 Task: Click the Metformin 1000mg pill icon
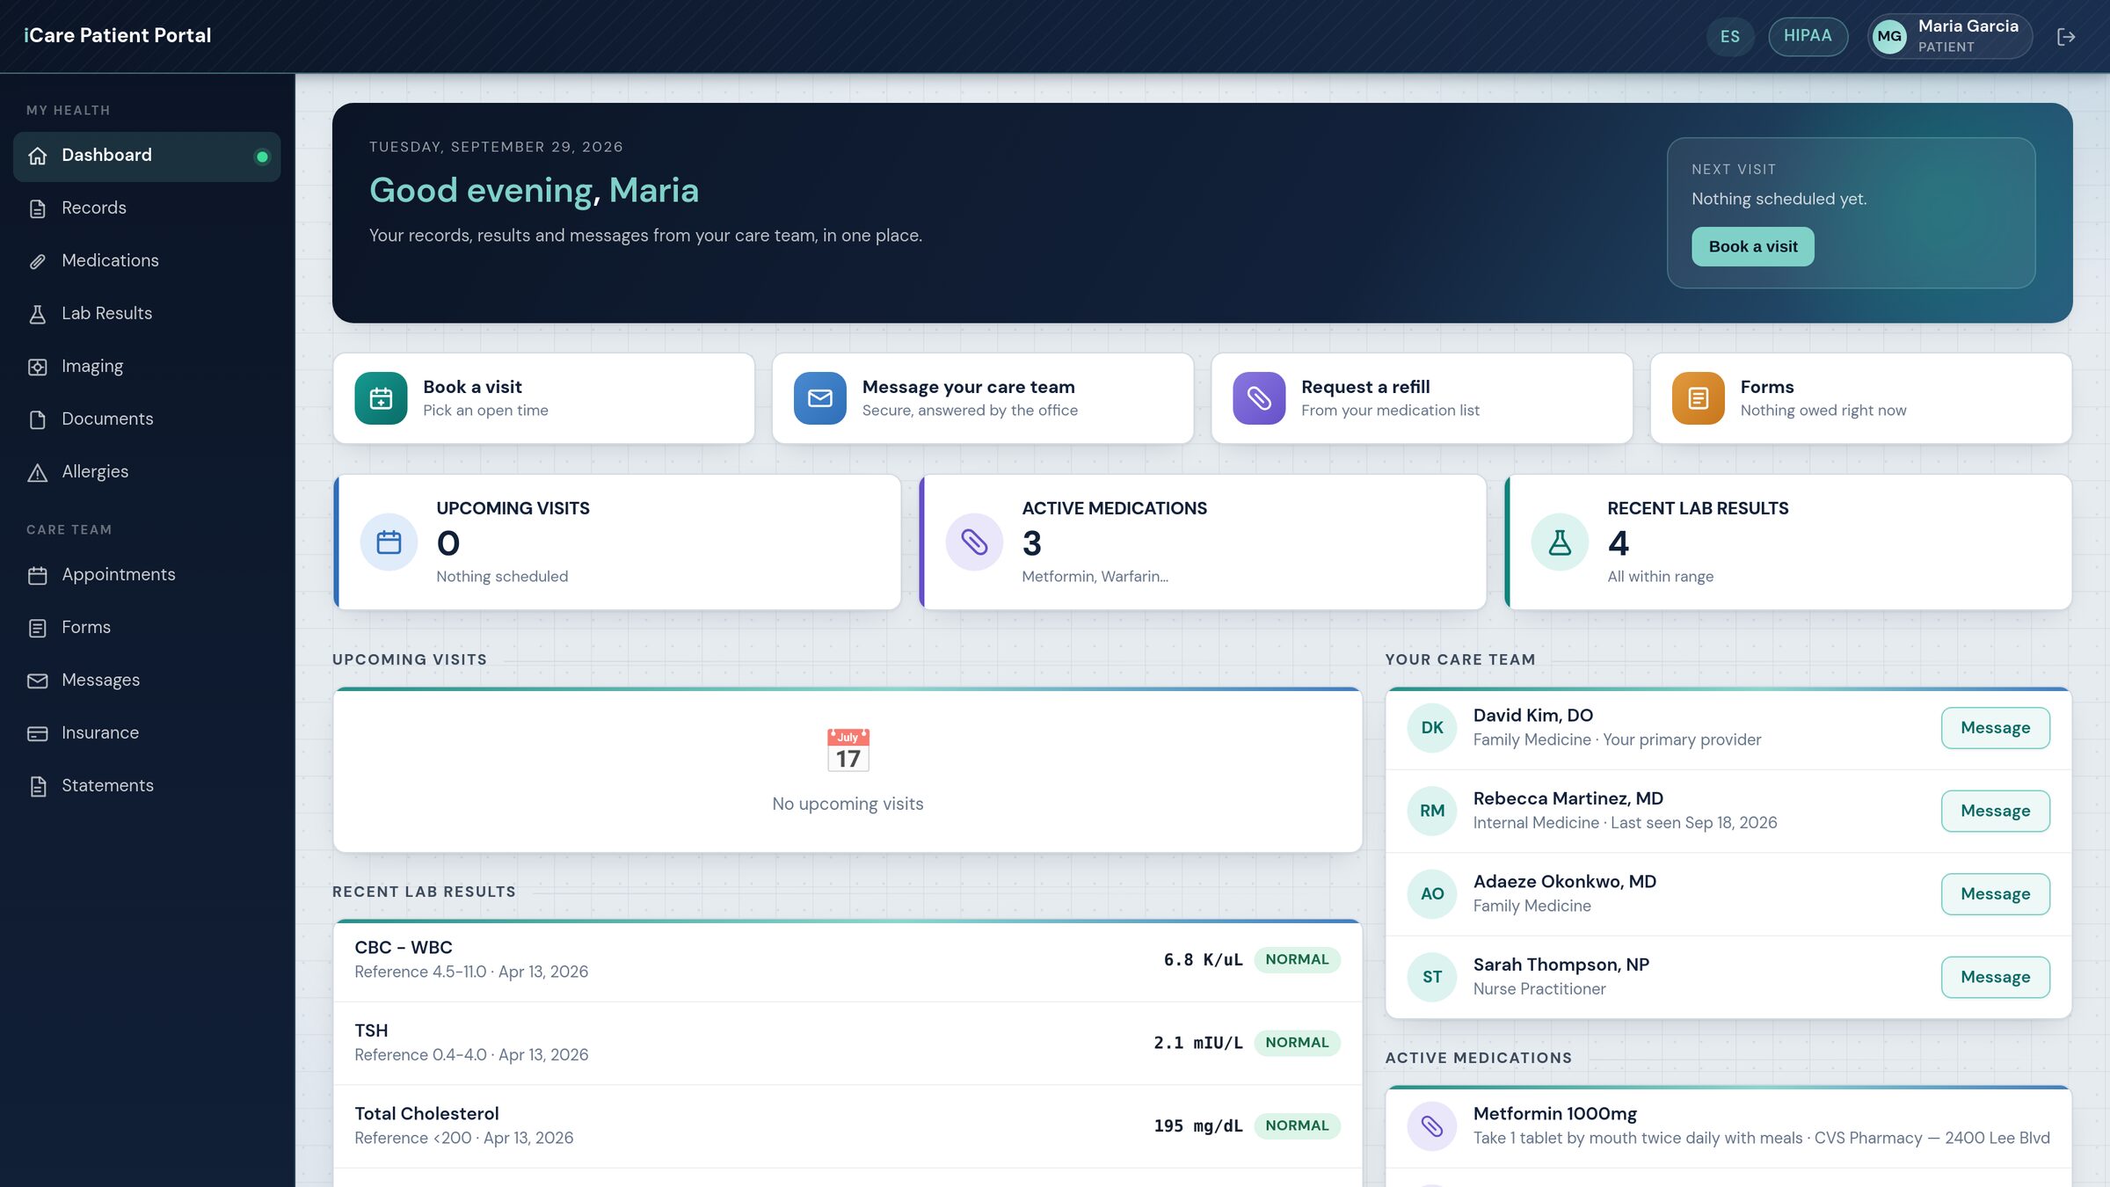click(1432, 1126)
